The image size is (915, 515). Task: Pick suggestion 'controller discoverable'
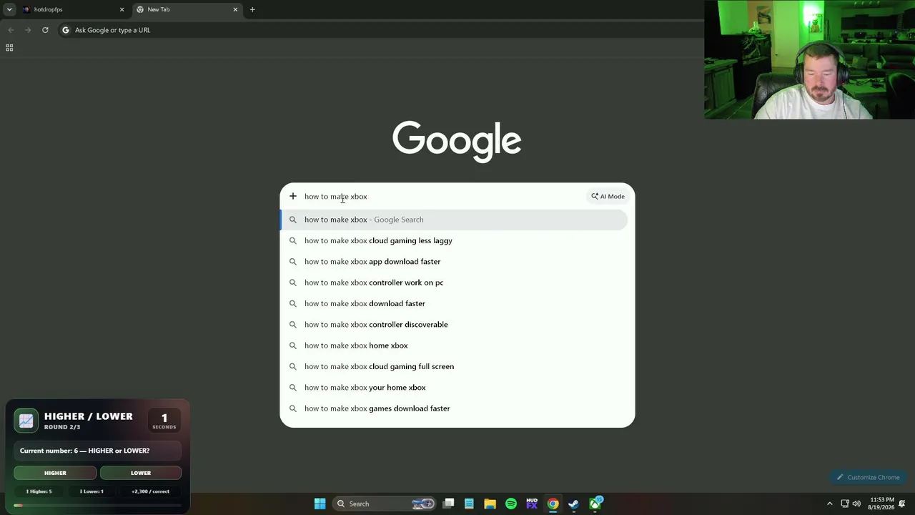coord(454,325)
